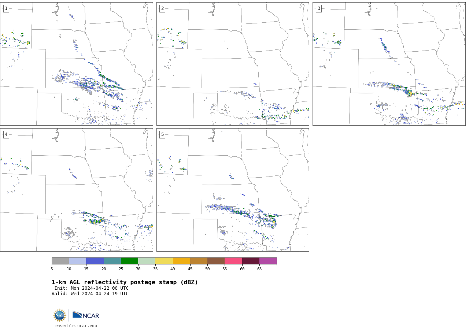The height and width of the screenshot is (330, 469).
Task: Click the panel number label 3
Action: coord(318,8)
